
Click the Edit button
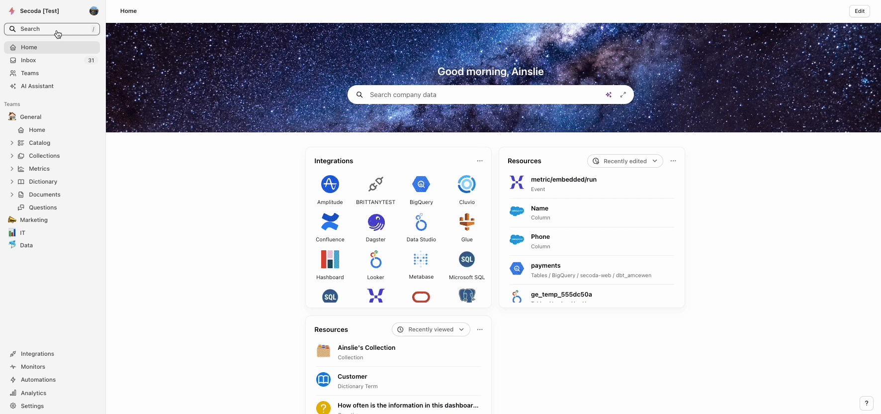(859, 11)
